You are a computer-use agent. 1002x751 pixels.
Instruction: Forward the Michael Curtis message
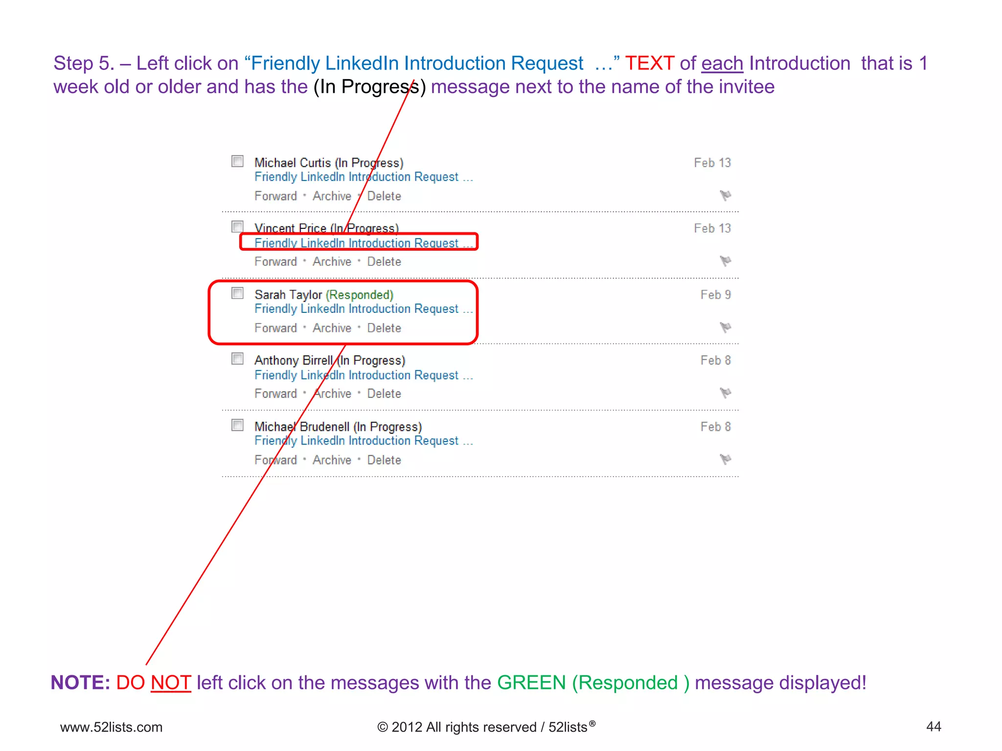[x=275, y=196]
